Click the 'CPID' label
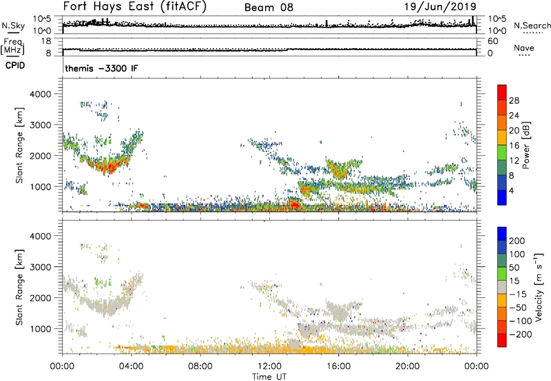The image size is (551, 381). pos(15,65)
